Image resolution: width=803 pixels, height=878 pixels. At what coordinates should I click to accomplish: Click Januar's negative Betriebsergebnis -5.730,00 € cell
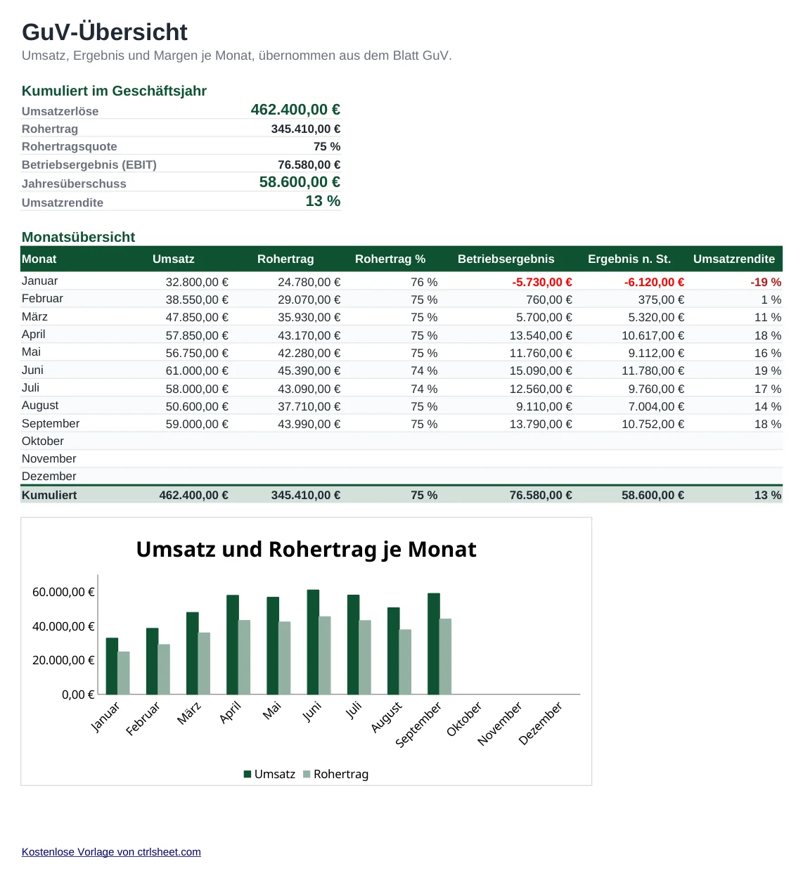(x=542, y=282)
